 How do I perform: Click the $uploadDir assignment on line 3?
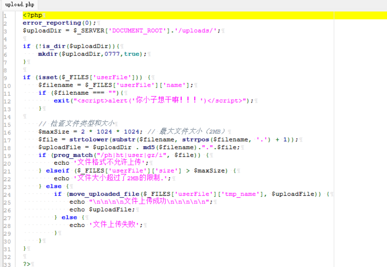click(x=121, y=31)
